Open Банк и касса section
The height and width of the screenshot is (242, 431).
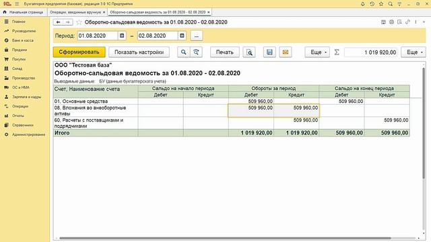[x=22, y=40]
